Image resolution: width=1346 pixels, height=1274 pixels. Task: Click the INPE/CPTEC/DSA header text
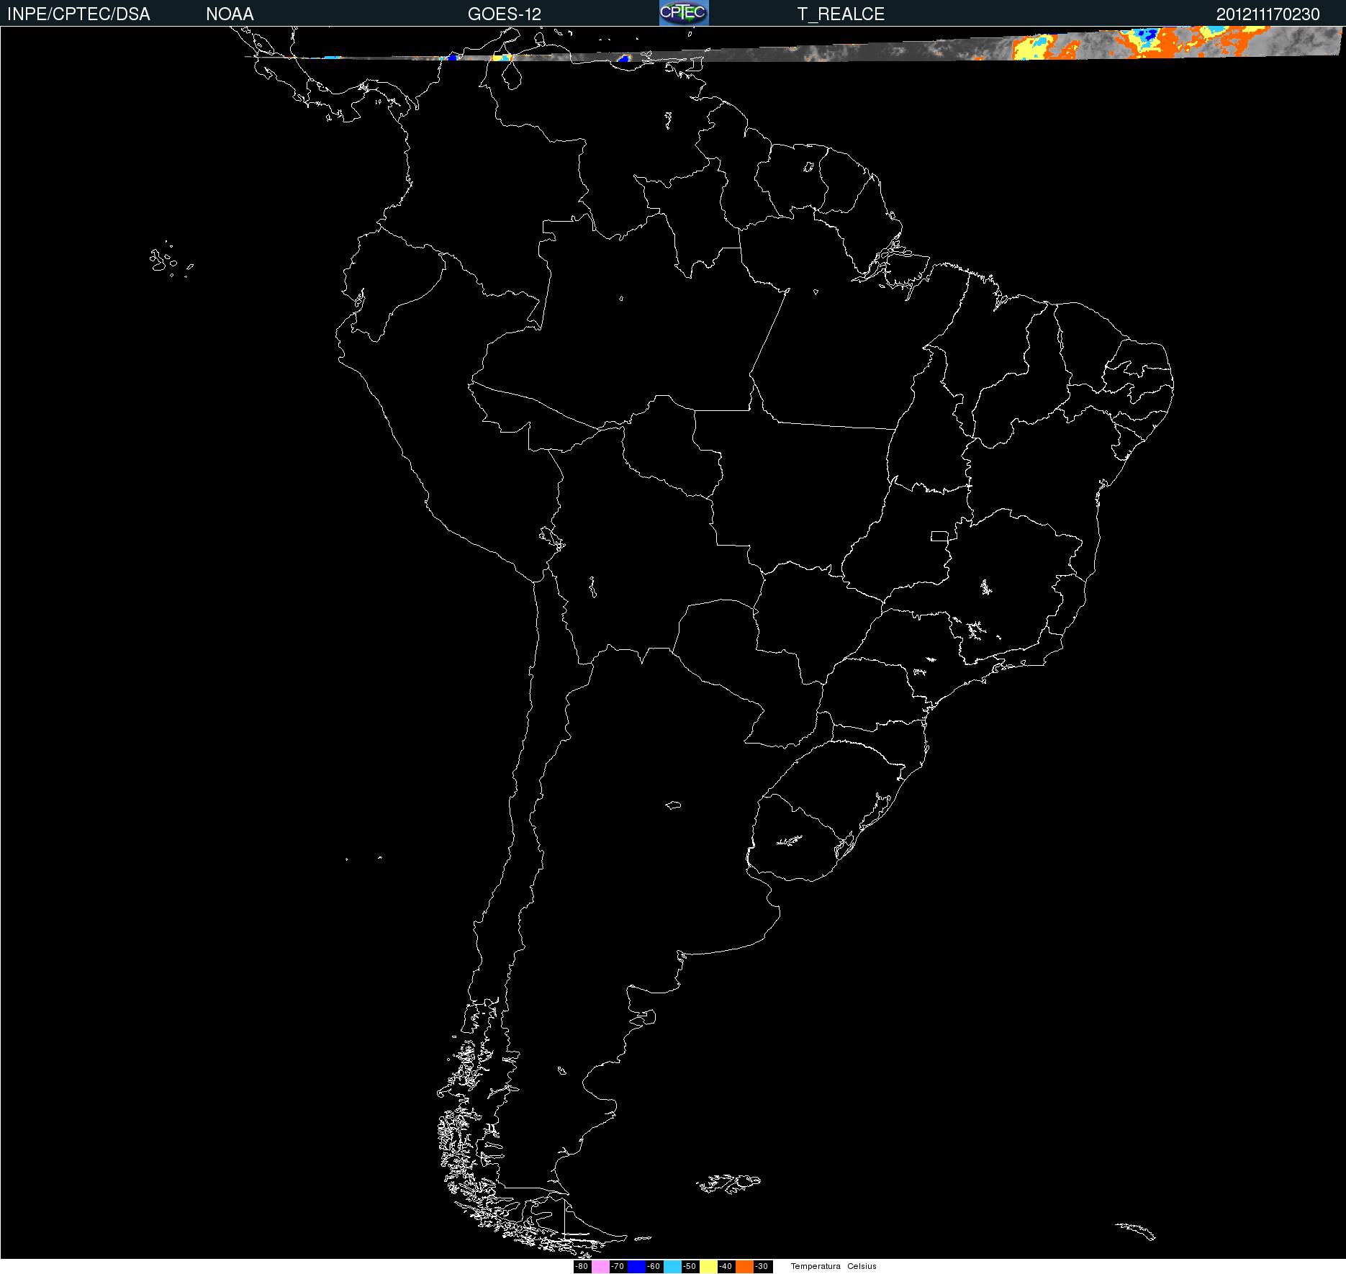point(78,14)
